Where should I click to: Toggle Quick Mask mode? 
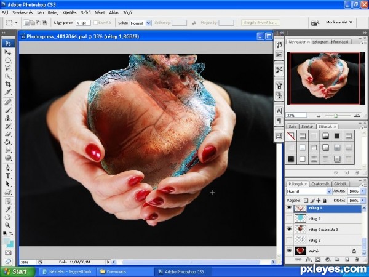[x=8, y=253]
